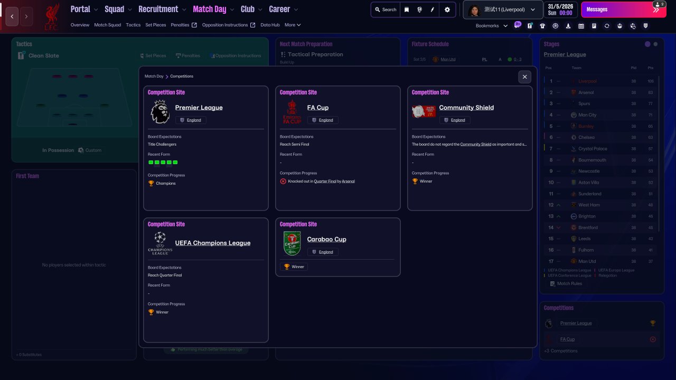Follow the Arsenal link in the FA Cup card
This screenshot has width=676, height=380.
click(x=348, y=182)
